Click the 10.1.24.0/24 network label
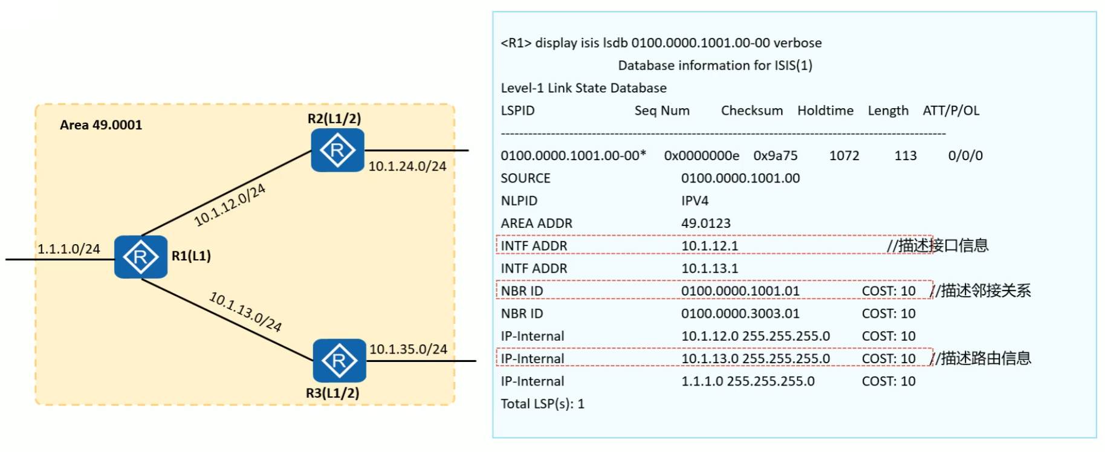This screenshot has height=452, width=1105. coord(407,166)
